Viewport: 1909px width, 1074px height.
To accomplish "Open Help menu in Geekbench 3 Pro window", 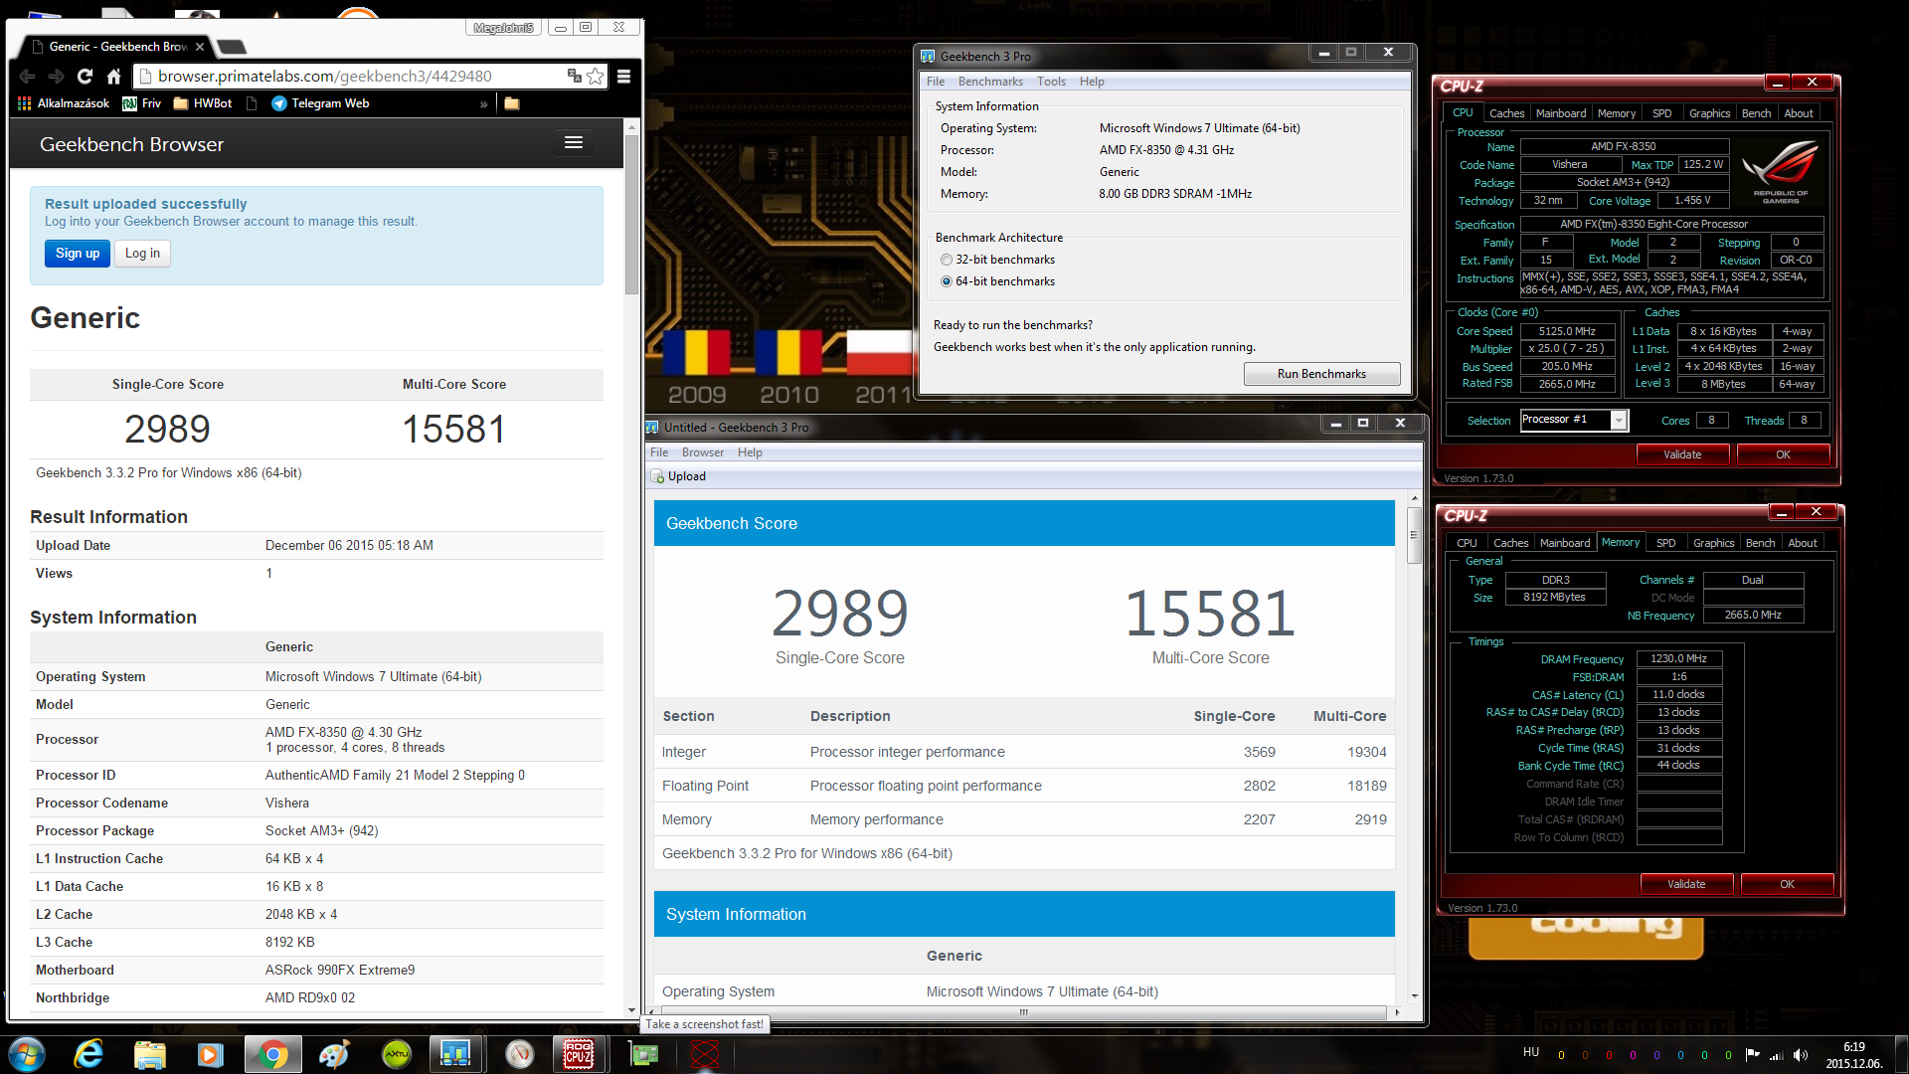I will 1092,82.
